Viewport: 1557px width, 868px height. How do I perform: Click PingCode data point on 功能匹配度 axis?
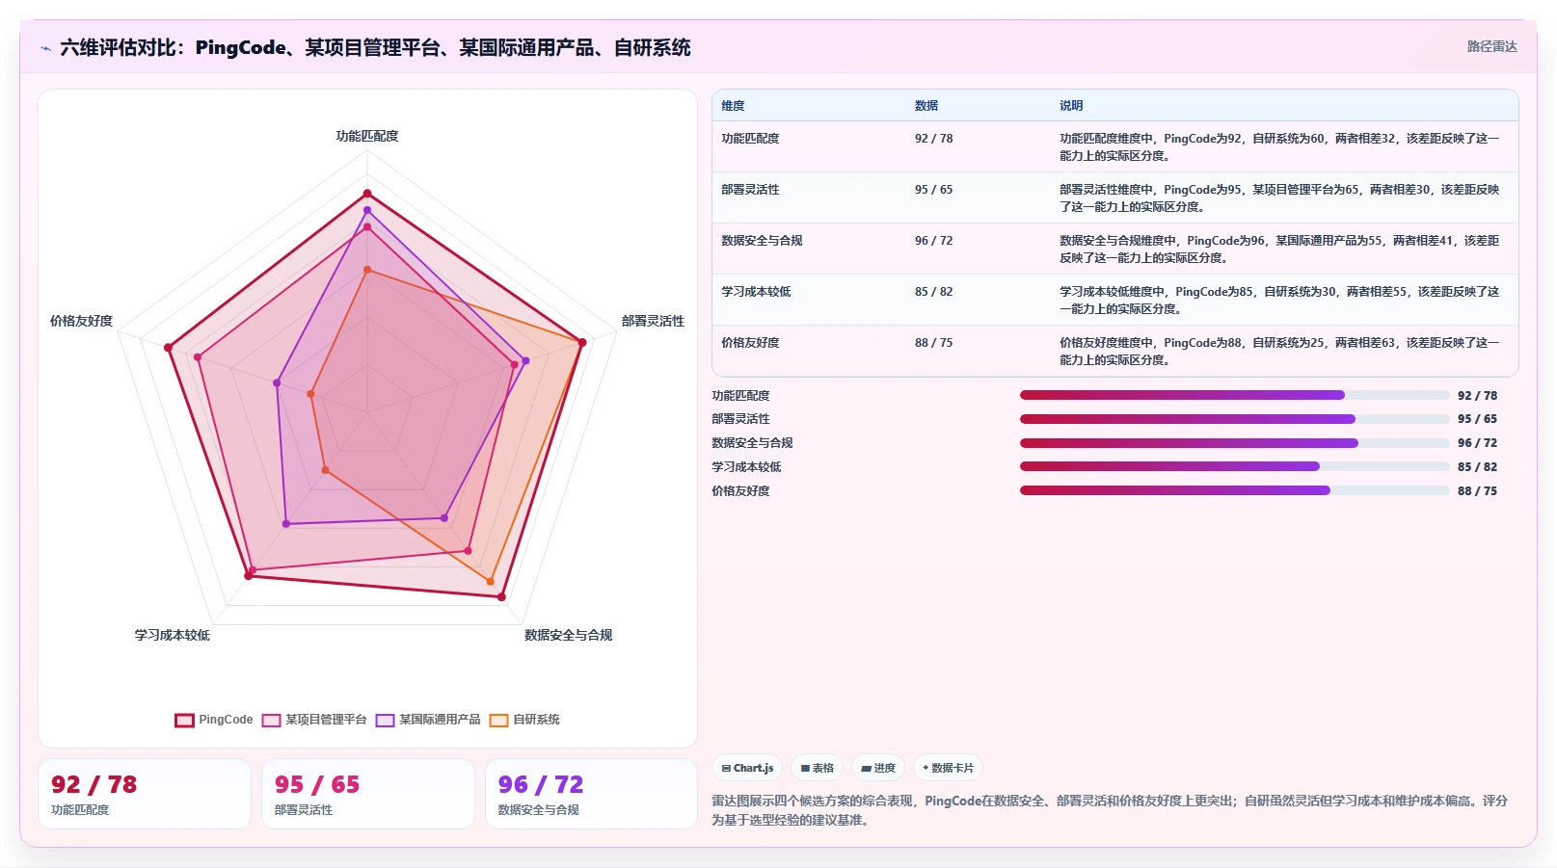tap(367, 194)
